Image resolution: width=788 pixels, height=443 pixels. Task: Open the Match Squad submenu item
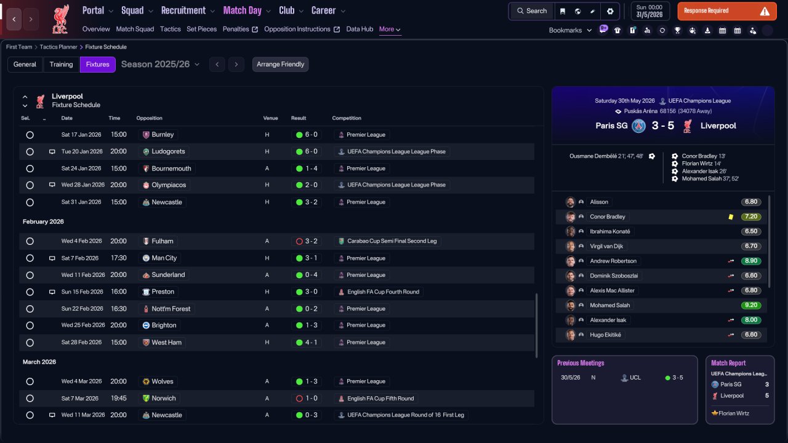[x=135, y=30]
